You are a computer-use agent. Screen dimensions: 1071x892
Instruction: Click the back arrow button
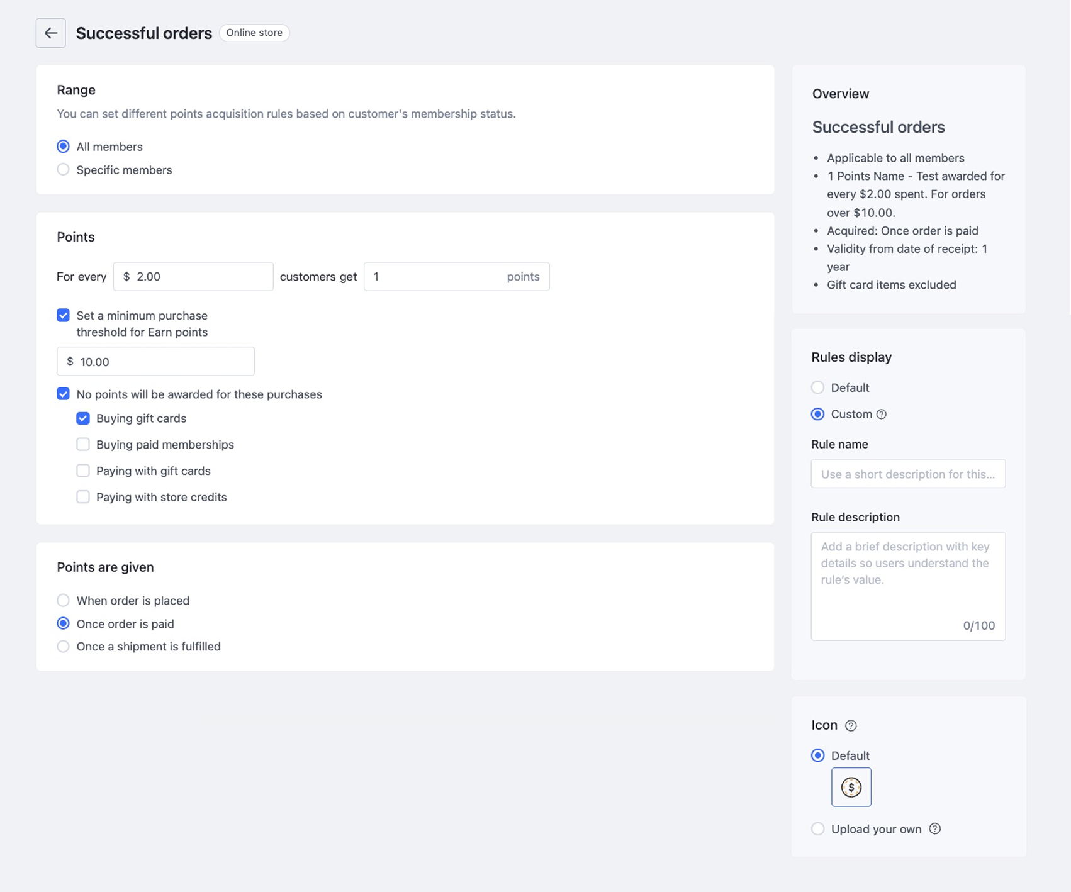[50, 33]
